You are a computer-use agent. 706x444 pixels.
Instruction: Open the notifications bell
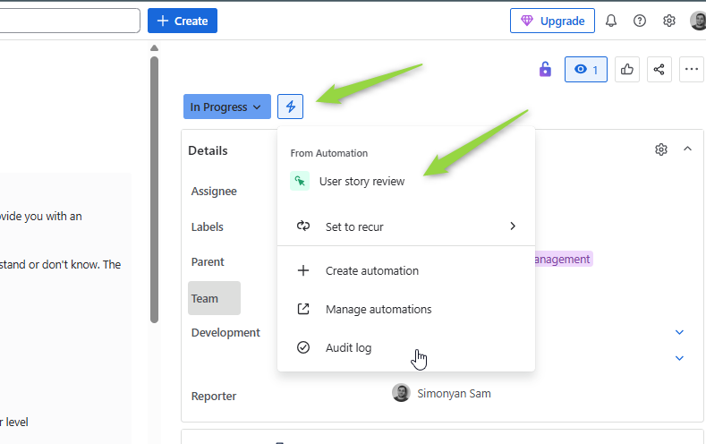pyautogui.click(x=611, y=21)
